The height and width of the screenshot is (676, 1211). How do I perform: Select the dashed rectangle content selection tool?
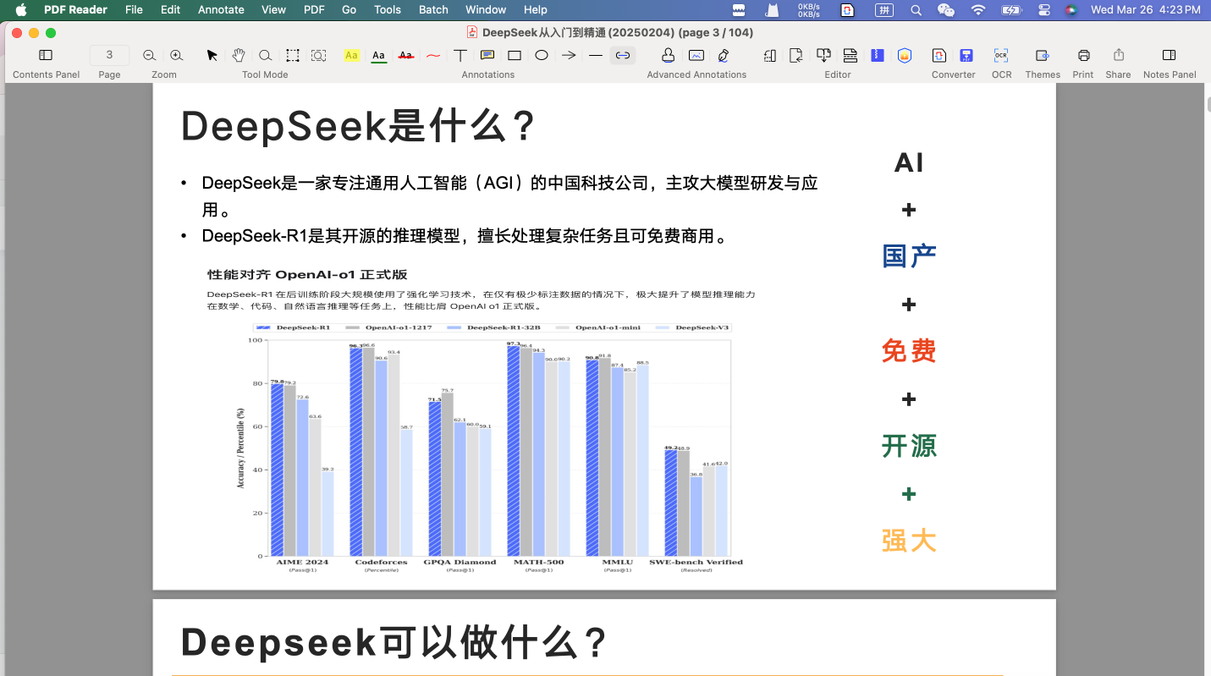292,55
